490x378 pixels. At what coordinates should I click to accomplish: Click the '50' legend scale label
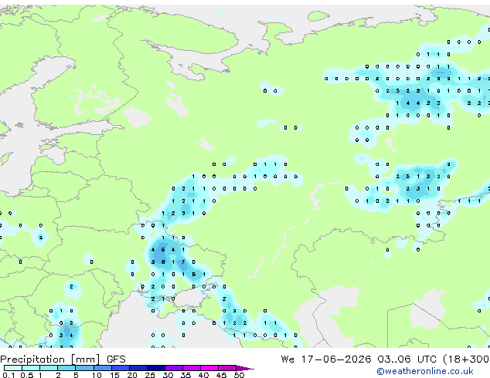(x=239, y=375)
